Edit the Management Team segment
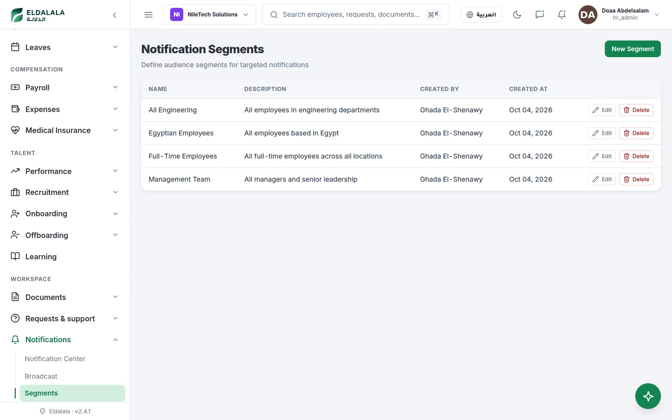 [x=602, y=179]
